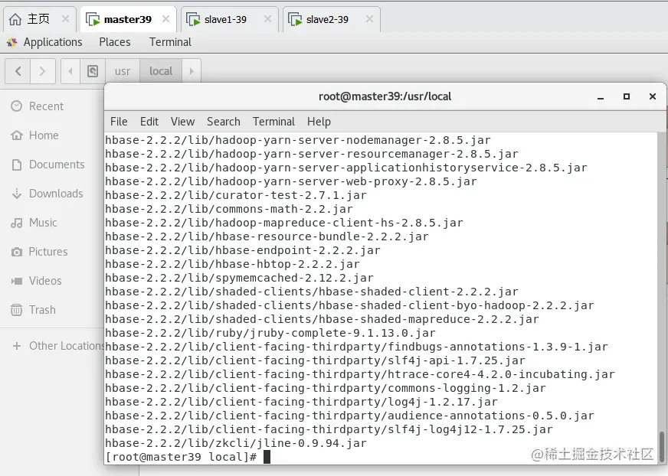Close the 主页 tab
Screen dimensions: 668x476
click(65, 18)
